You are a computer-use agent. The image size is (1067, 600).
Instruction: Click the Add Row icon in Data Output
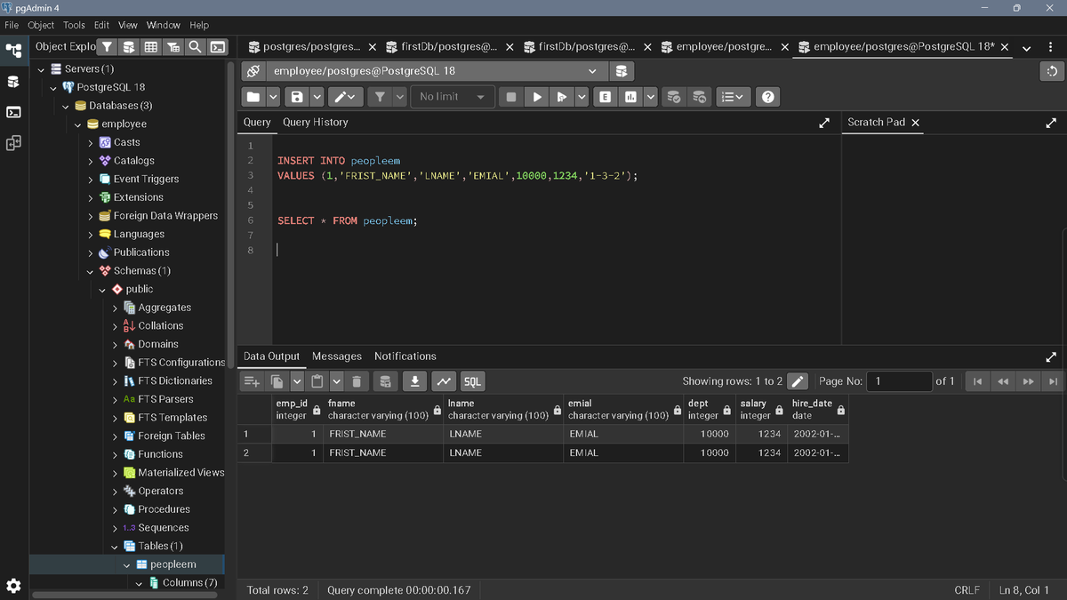click(x=253, y=381)
